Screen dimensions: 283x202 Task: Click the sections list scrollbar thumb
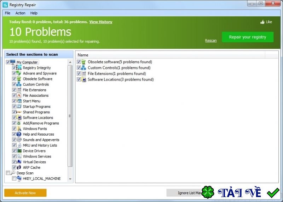[x=70, y=116]
